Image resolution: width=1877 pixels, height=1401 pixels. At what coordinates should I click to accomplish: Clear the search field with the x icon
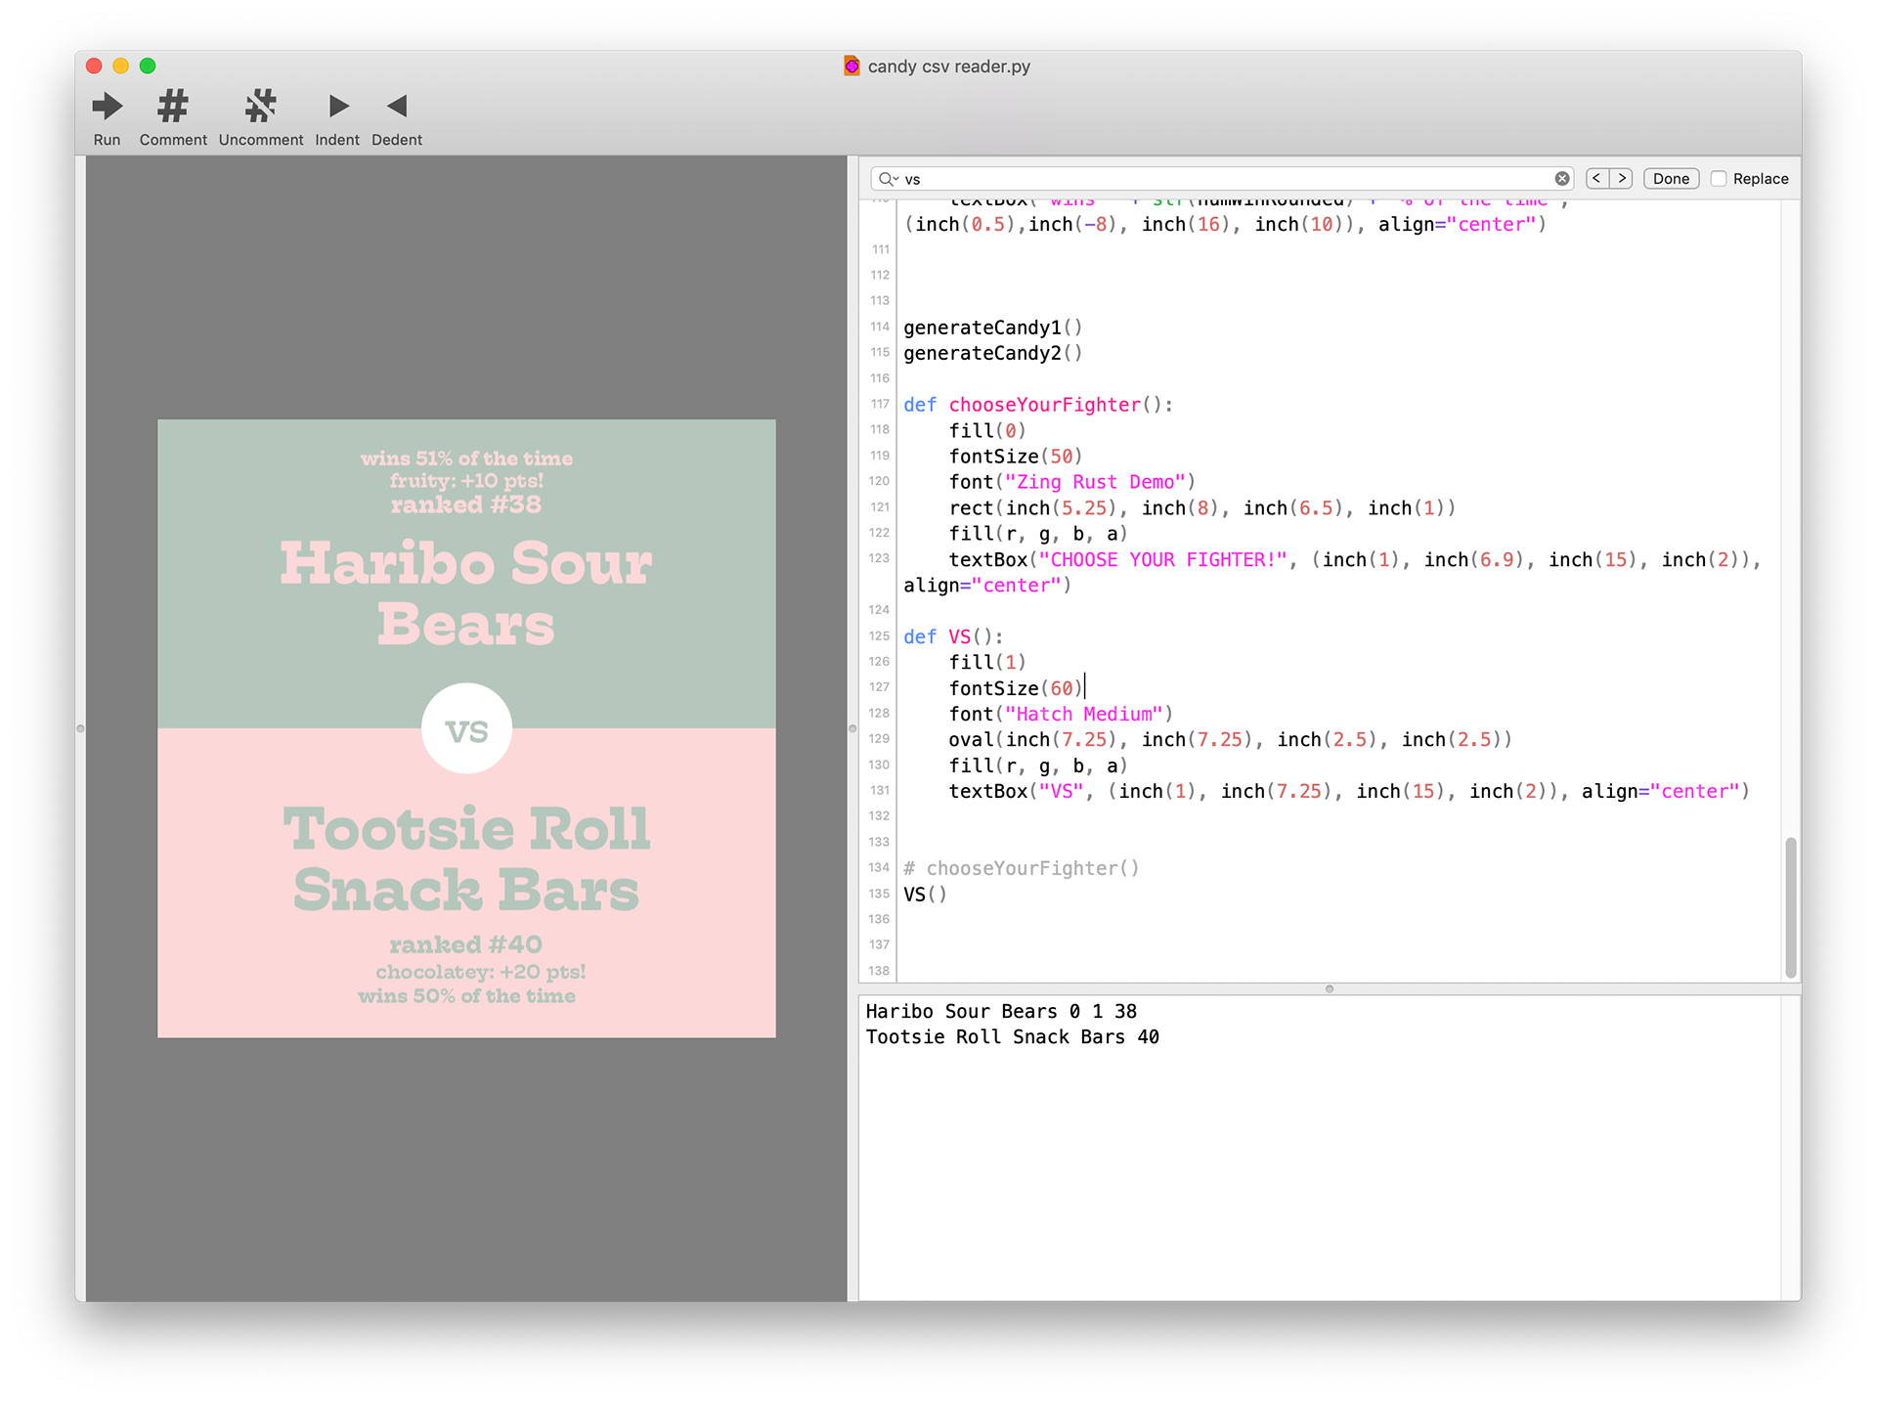point(1562,179)
